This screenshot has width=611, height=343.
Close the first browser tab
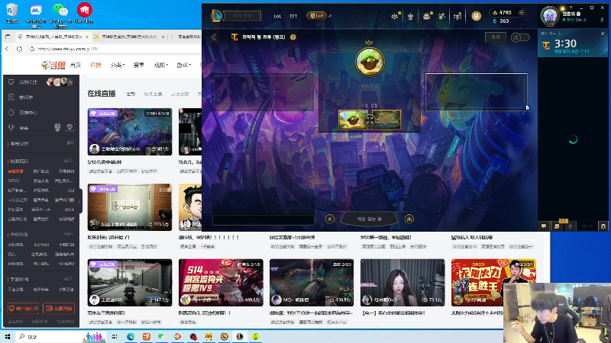[x=86, y=37]
